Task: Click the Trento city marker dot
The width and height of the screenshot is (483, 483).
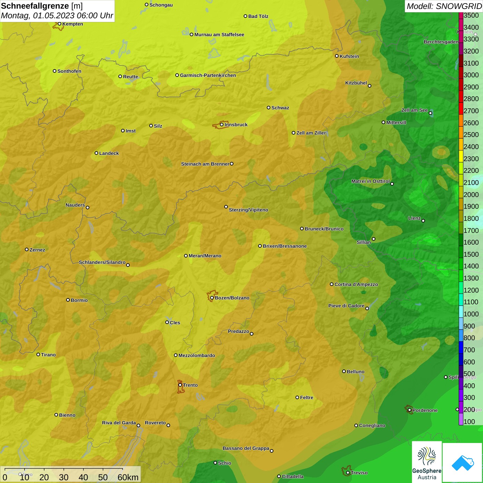Action: [180, 385]
